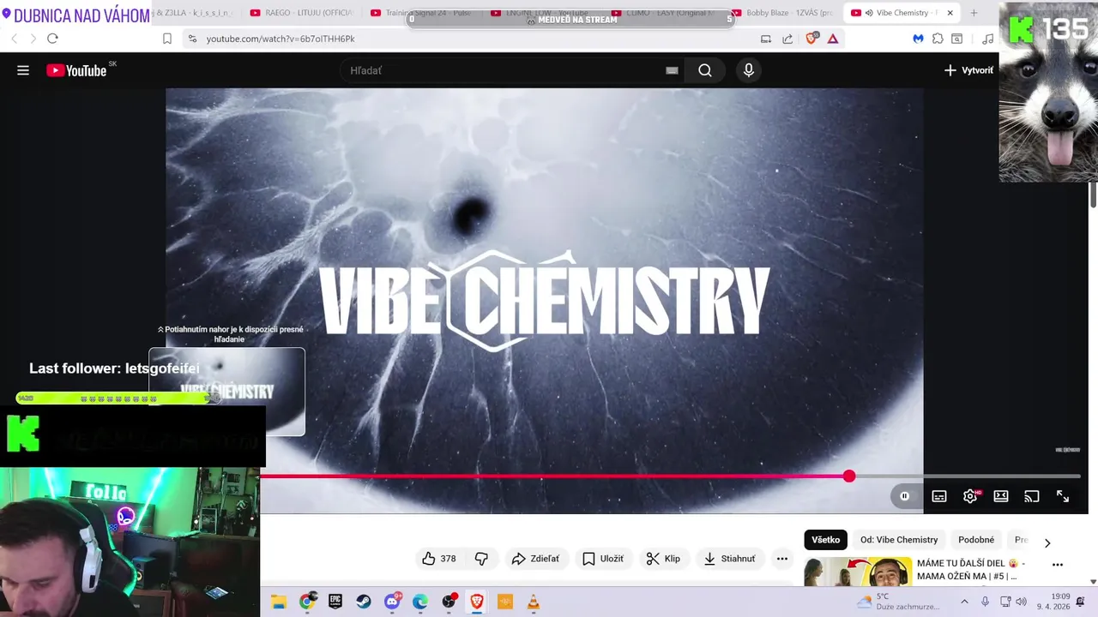
Task: Click the browser forward arrow
Action: coord(33,39)
